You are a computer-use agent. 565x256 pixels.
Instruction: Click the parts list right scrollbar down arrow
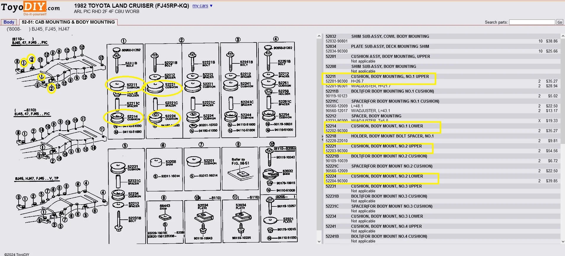(x=563, y=241)
